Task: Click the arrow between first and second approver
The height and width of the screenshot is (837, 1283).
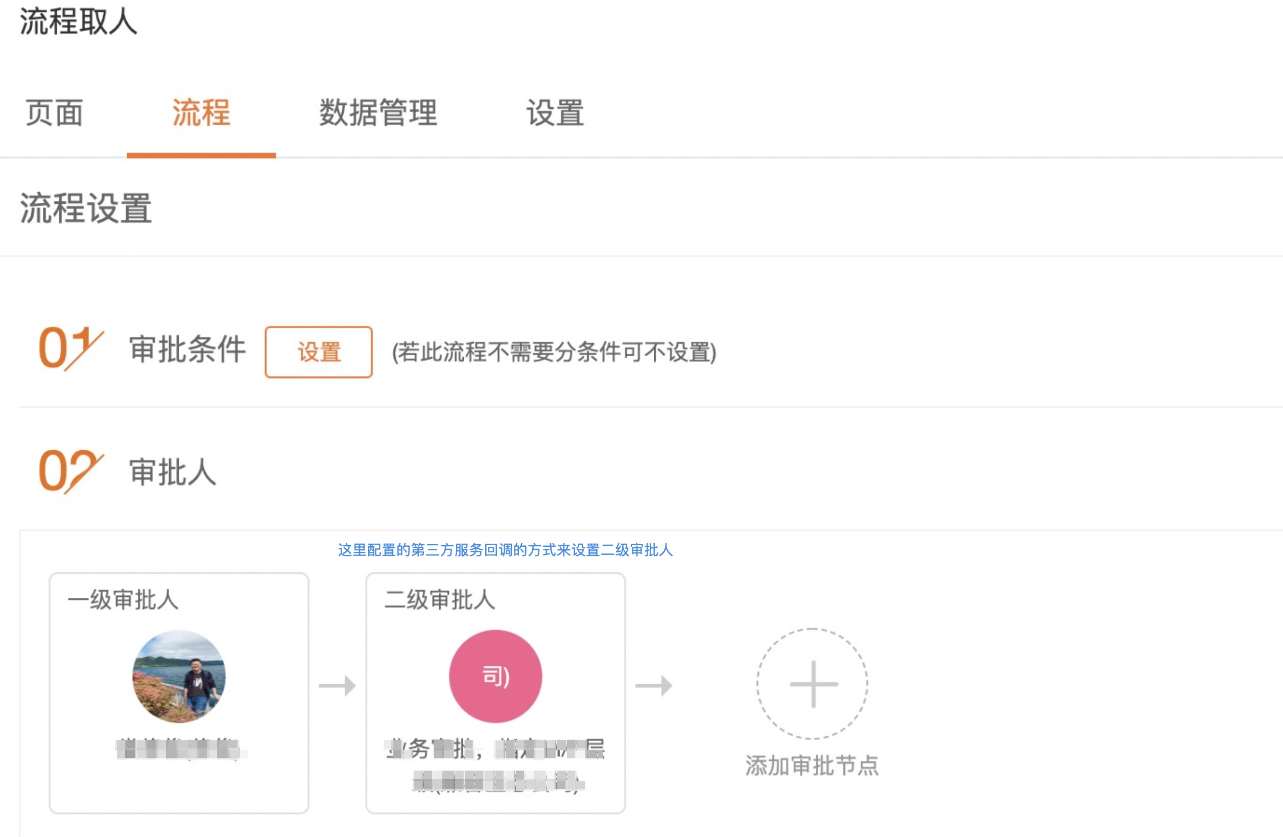Action: tap(337, 685)
